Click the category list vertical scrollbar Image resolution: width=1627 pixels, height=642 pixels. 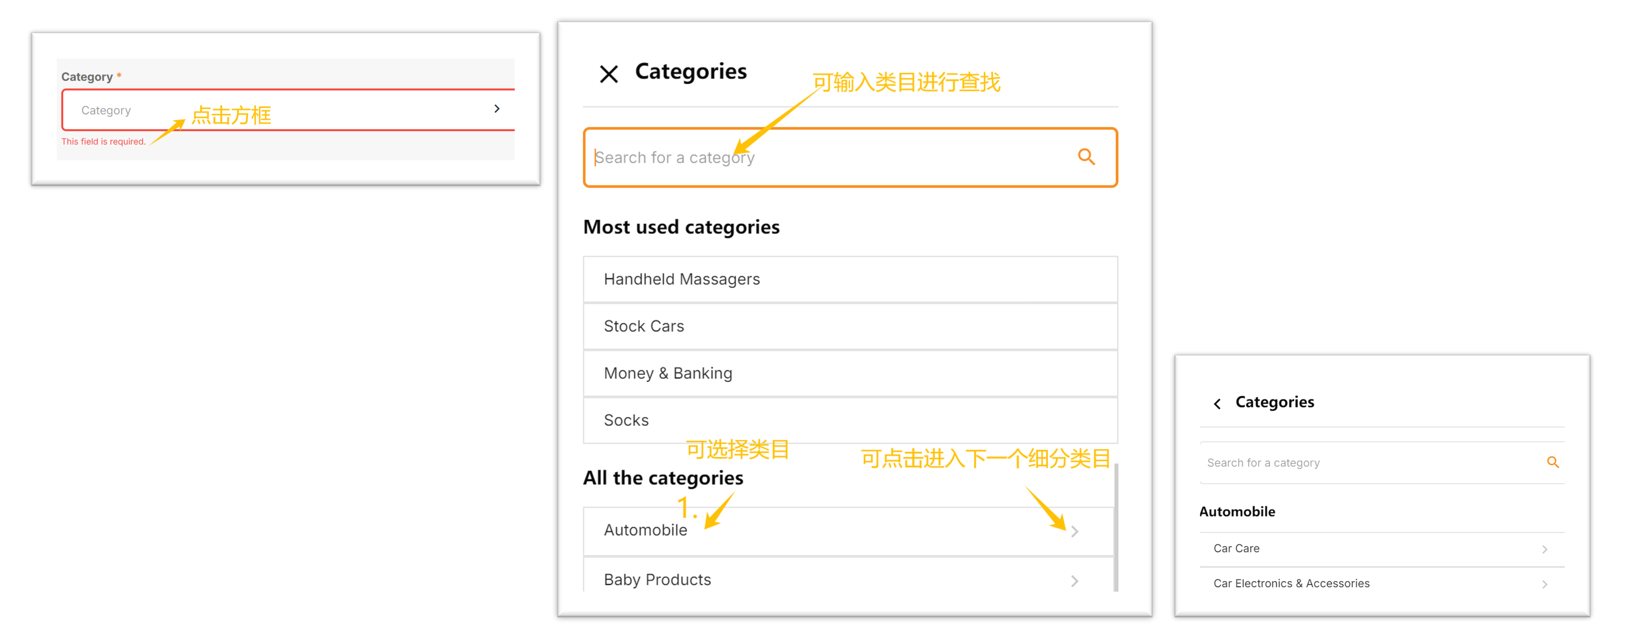[x=1116, y=527]
